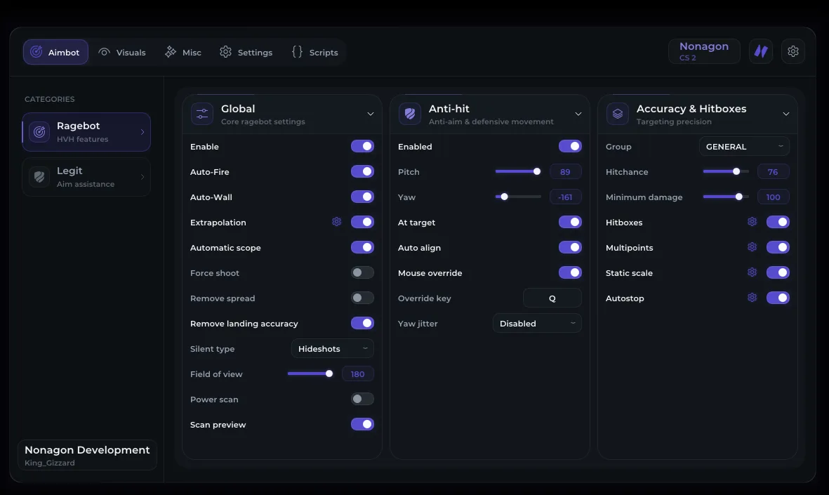Click the Accuracy & Hitboxes layers icon
The height and width of the screenshot is (495, 829).
[x=618, y=114]
